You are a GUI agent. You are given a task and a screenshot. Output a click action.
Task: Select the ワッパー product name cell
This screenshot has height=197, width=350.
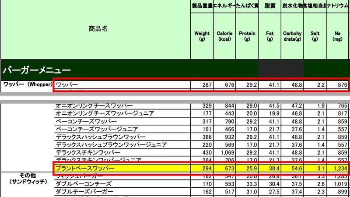[67, 85]
